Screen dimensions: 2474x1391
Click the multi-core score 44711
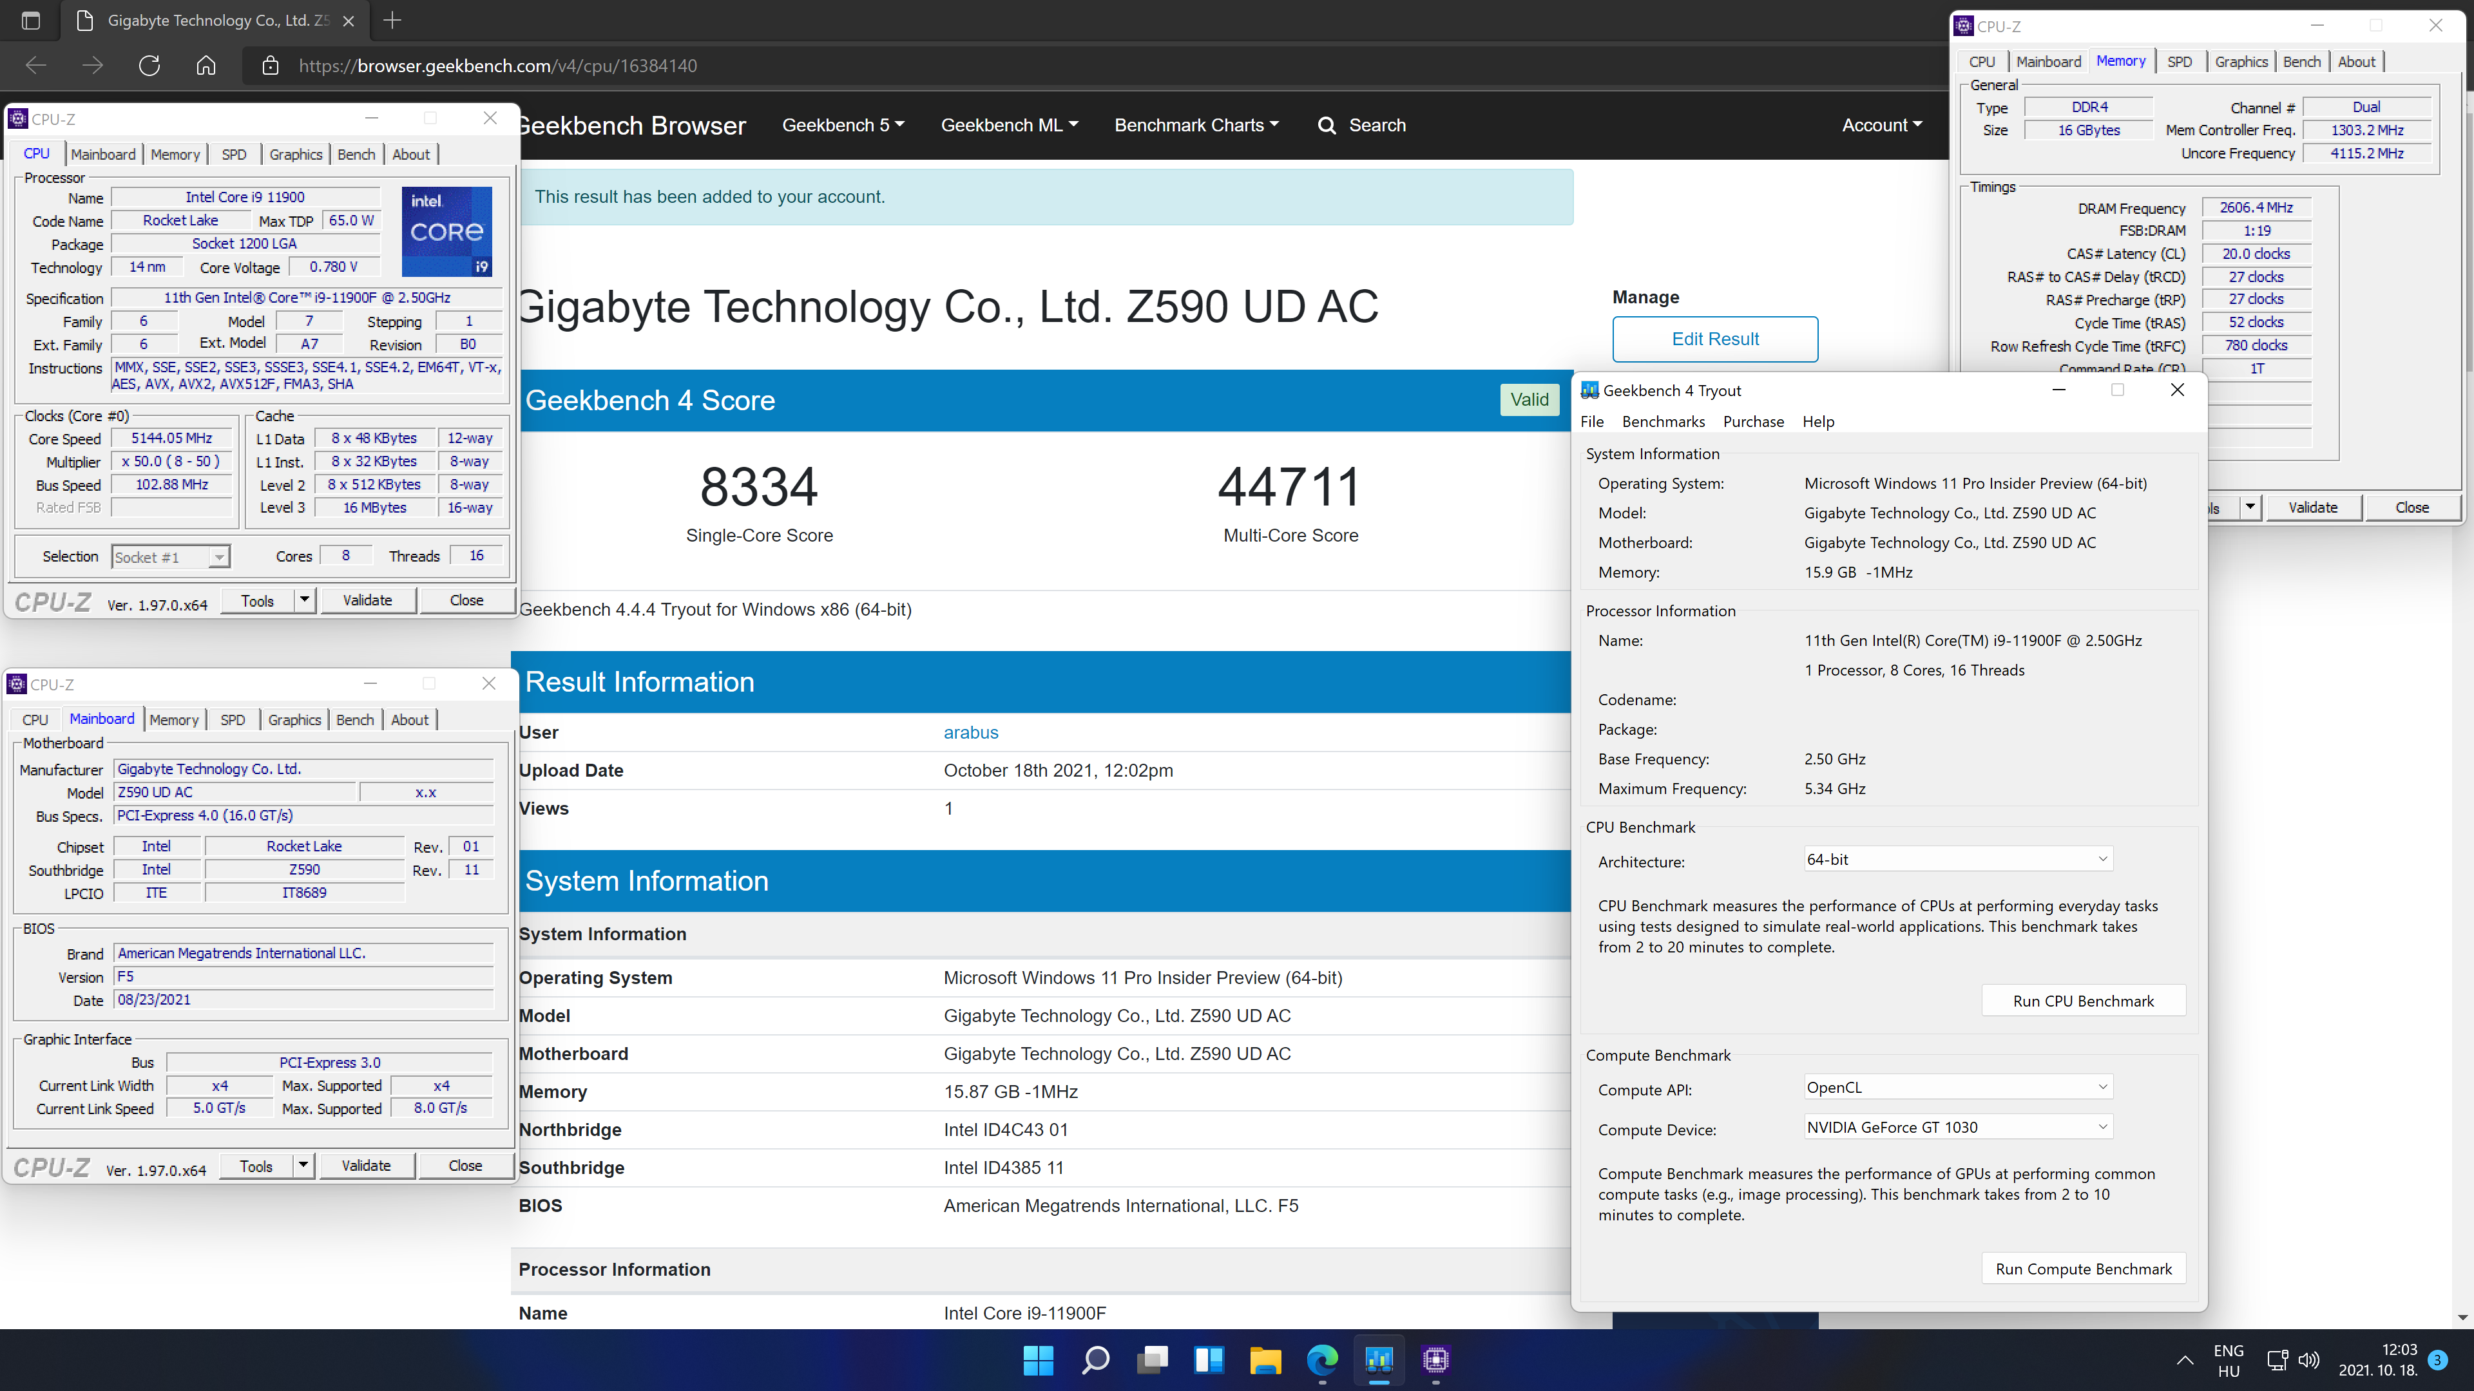tap(1289, 487)
